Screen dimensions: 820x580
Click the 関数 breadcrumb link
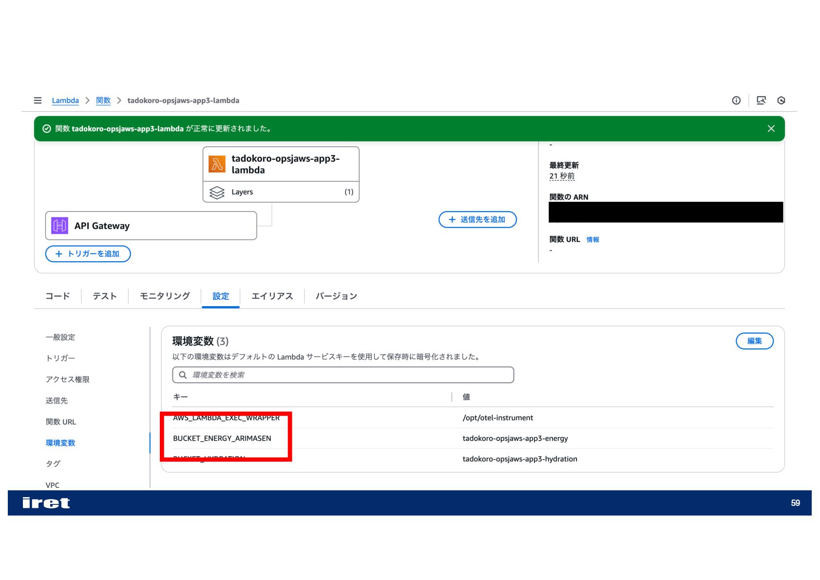point(103,100)
